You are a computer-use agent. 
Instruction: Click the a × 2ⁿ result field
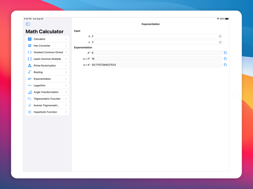(x=156, y=59)
